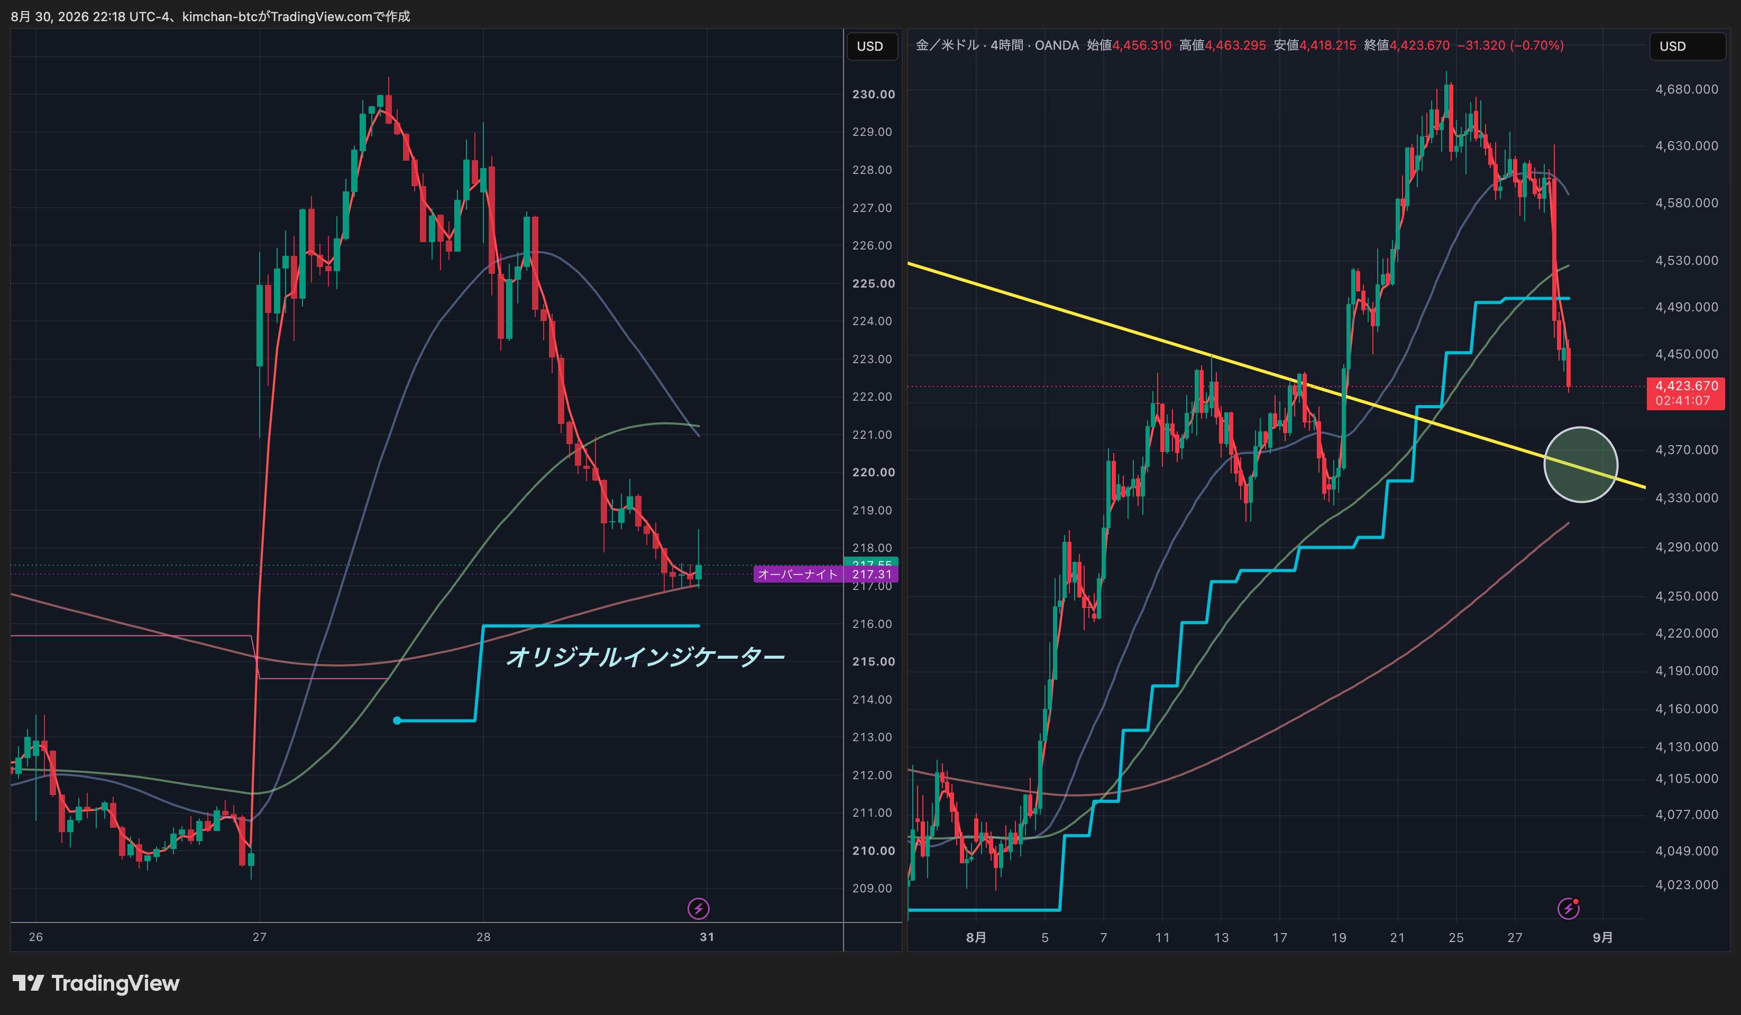Click the 4,530.000 price level on gold axis
This screenshot has height=1015, width=1741.
click(x=1687, y=260)
